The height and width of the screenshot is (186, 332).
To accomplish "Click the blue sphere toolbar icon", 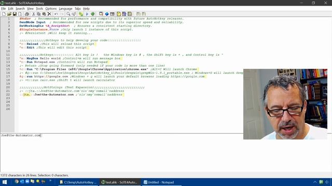I will (107, 14).
